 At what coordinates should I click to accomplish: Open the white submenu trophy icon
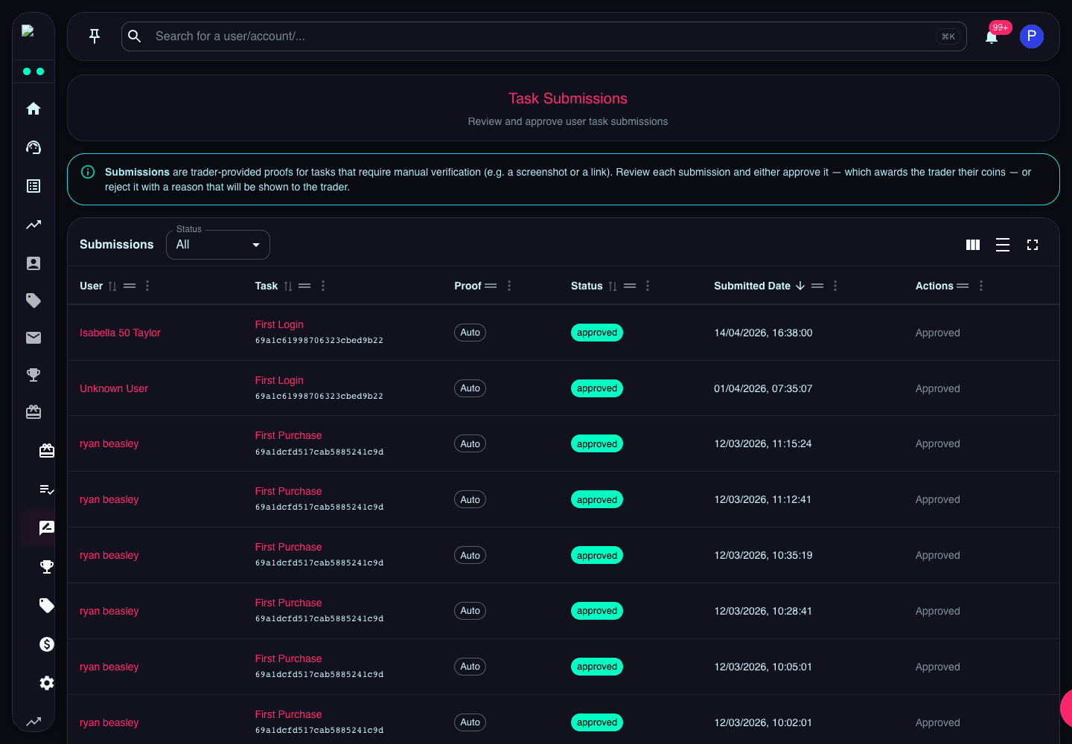tap(47, 567)
